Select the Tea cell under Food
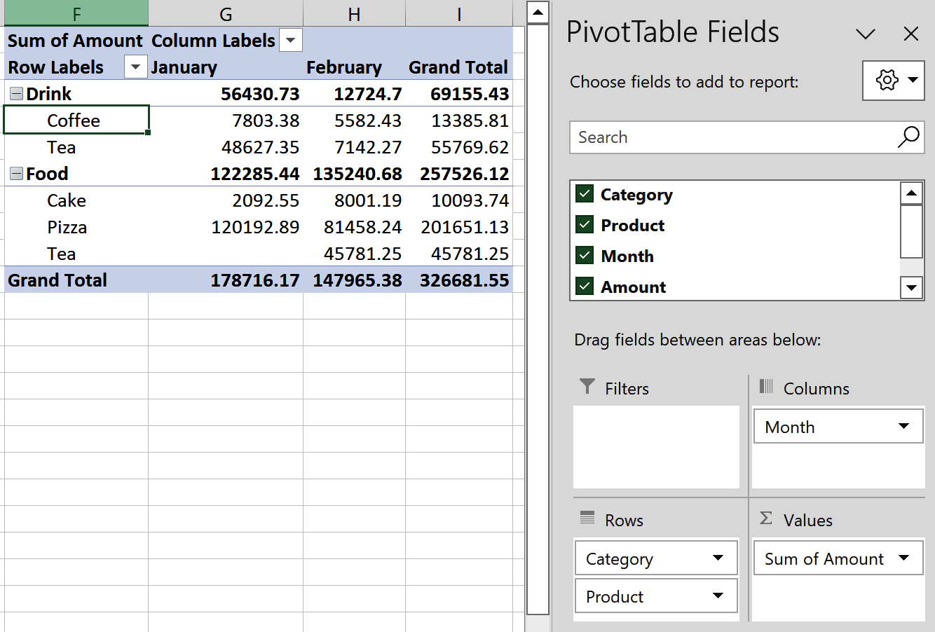The height and width of the screenshot is (632, 935). (x=76, y=254)
